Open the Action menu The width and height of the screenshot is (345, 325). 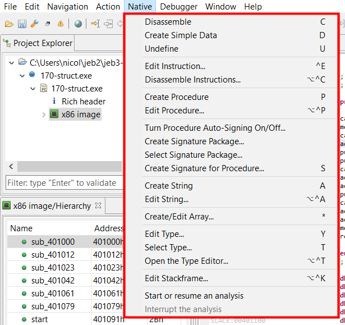pos(108,7)
